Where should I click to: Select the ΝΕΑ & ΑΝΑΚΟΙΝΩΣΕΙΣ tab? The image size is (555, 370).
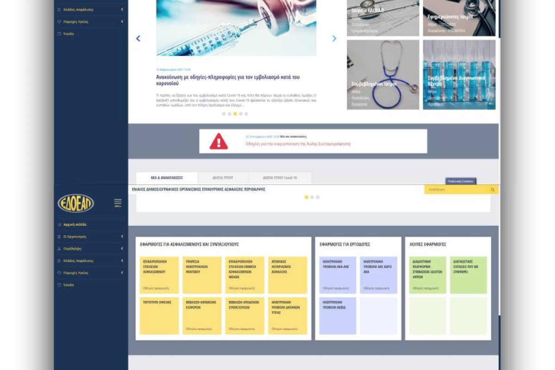(167, 178)
